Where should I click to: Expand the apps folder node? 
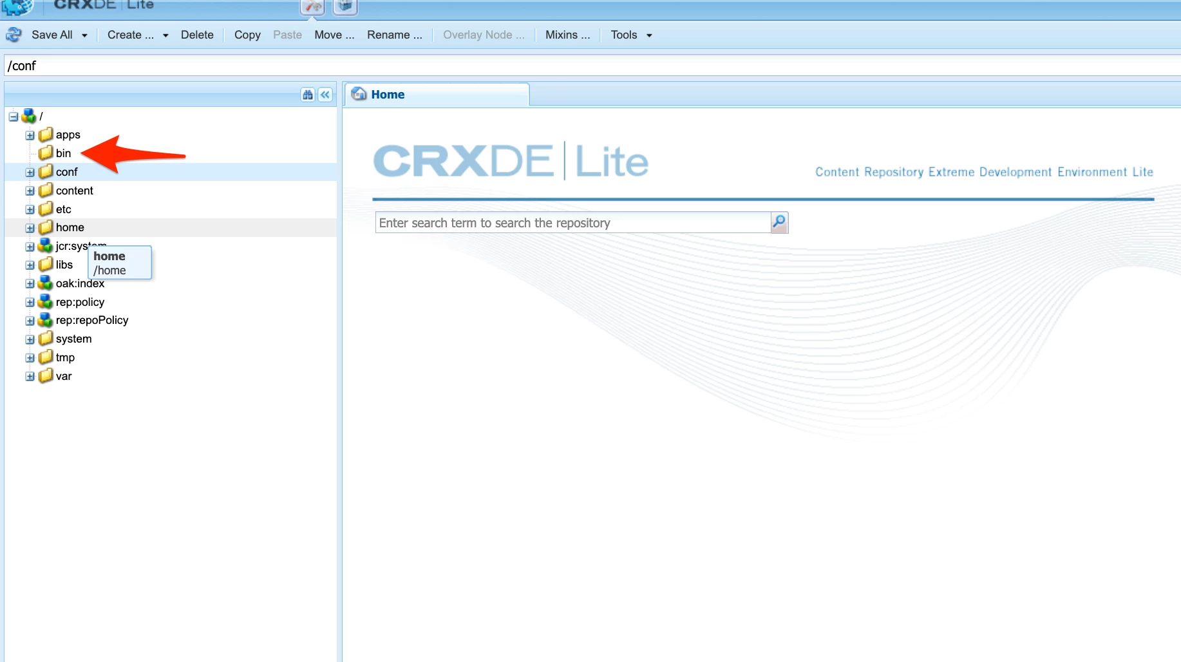pos(30,135)
